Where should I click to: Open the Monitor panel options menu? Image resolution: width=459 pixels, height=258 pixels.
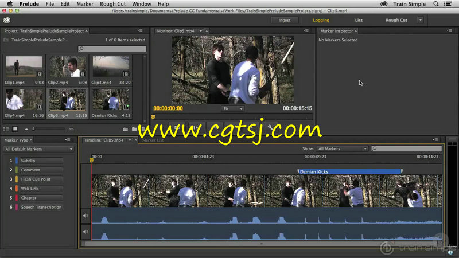306,30
